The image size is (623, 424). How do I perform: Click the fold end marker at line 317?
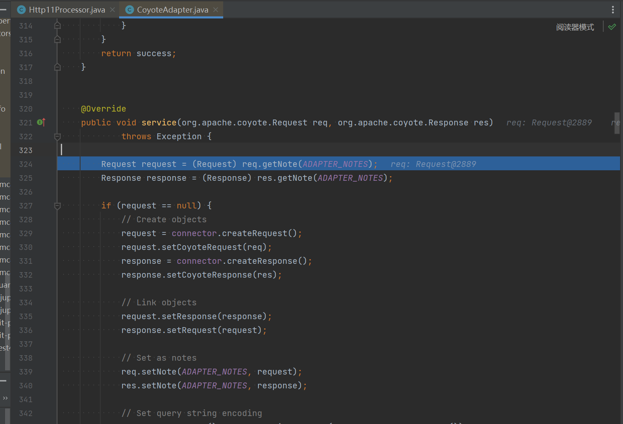(57, 67)
